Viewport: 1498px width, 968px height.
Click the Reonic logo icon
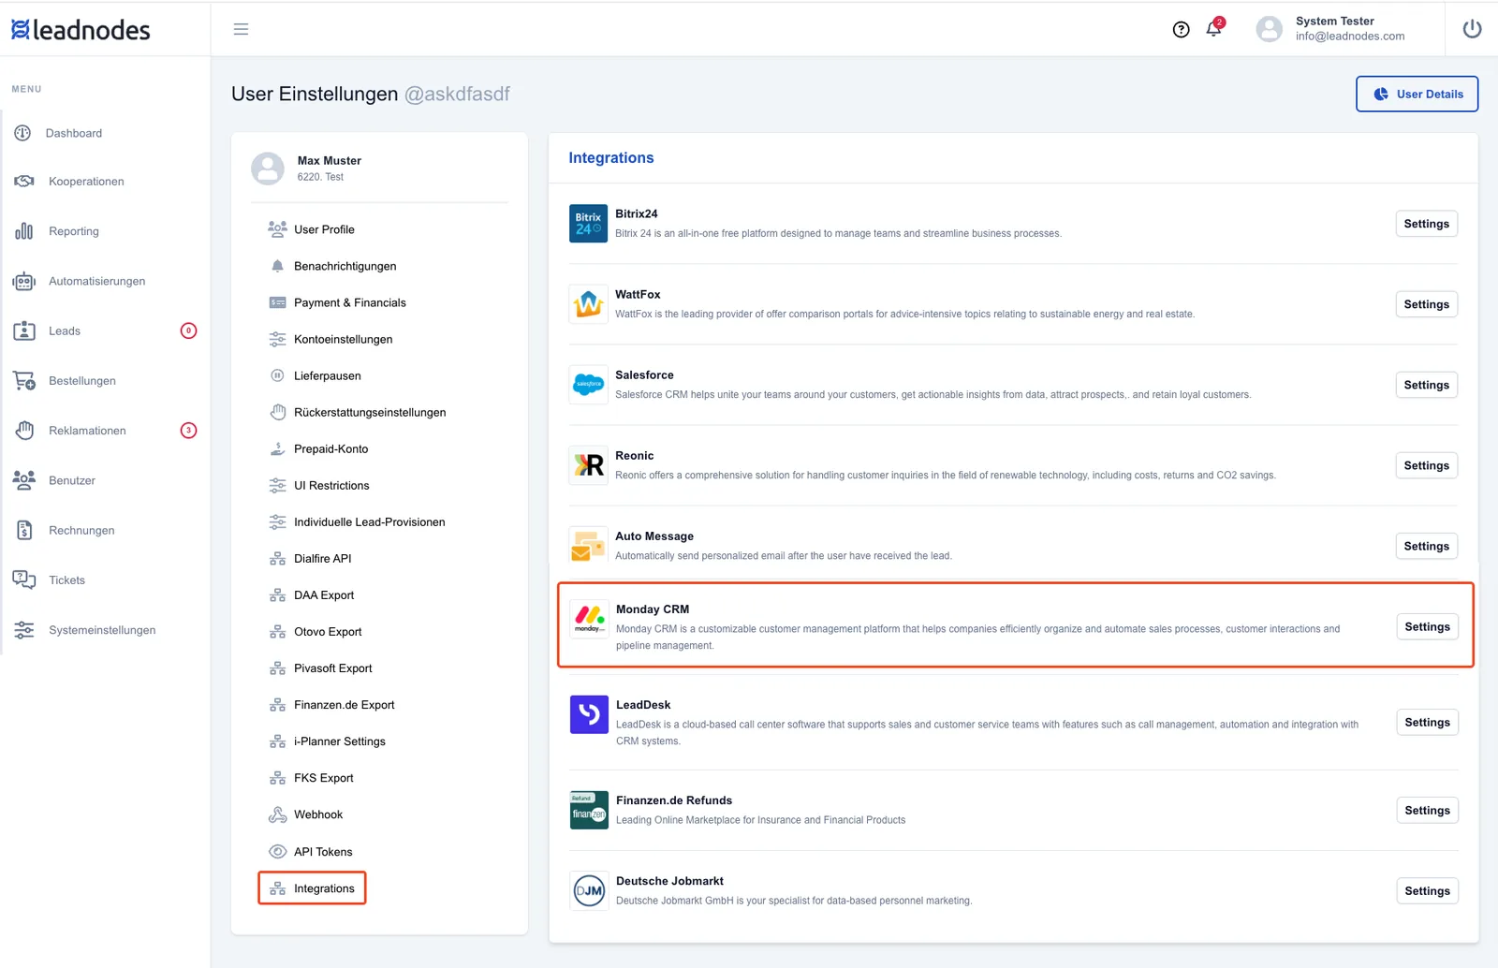coord(588,465)
